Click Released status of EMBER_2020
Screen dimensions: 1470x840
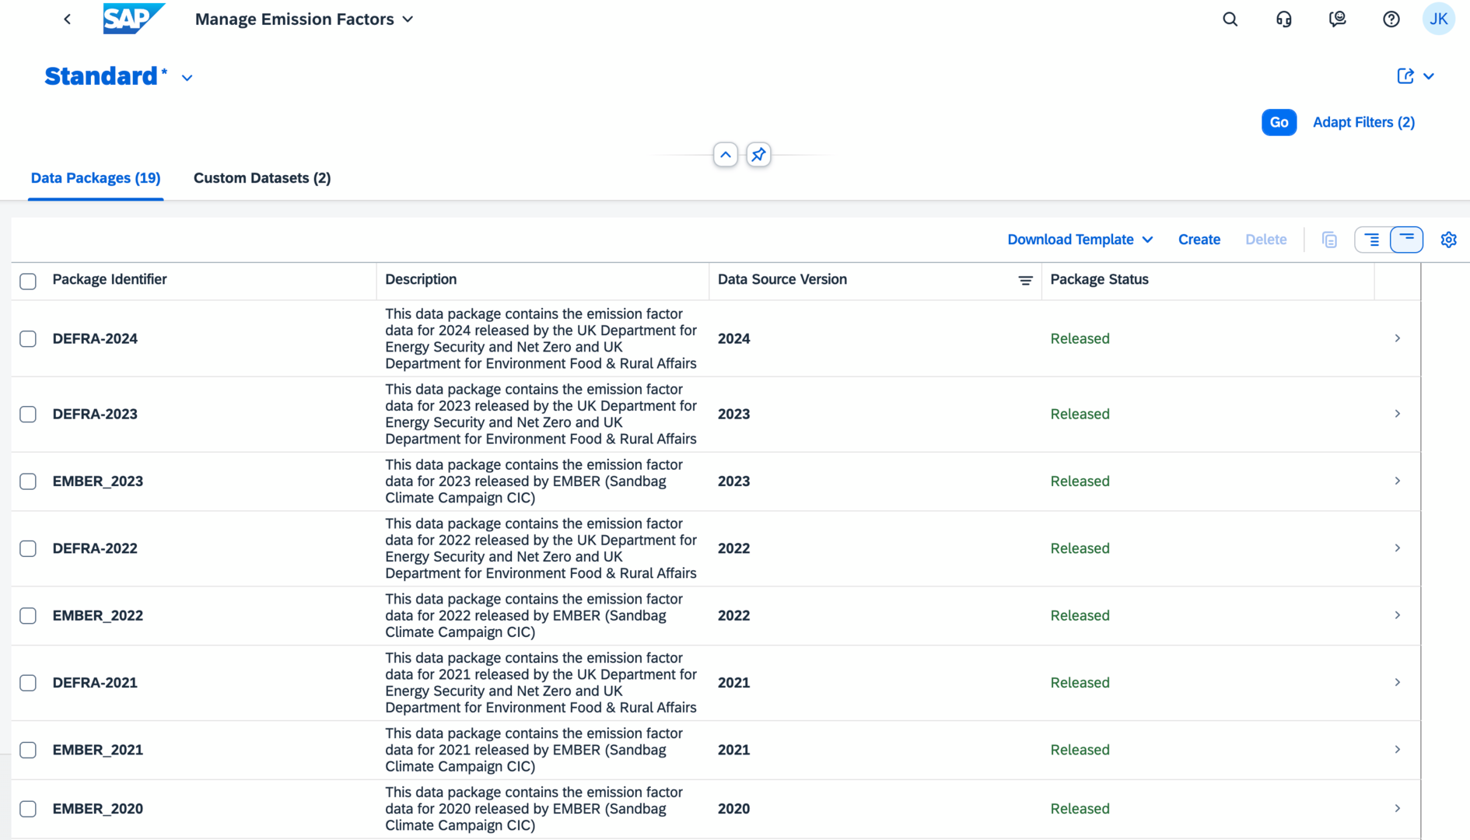pos(1080,809)
